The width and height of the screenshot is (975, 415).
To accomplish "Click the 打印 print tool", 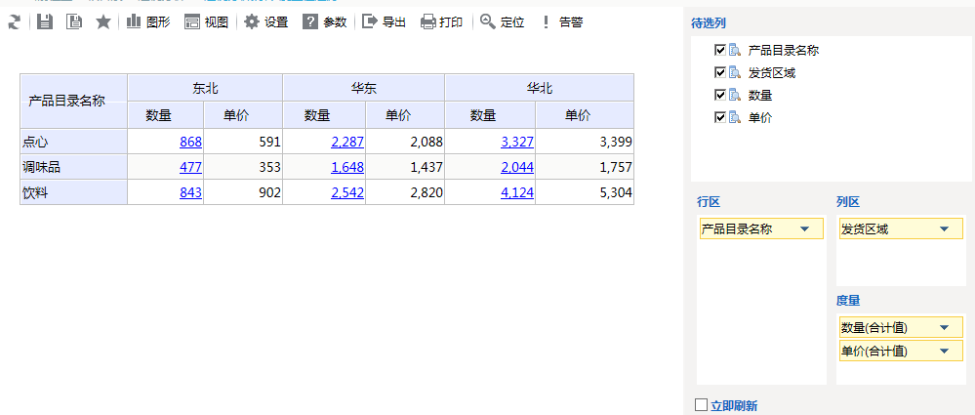I will tap(441, 22).
